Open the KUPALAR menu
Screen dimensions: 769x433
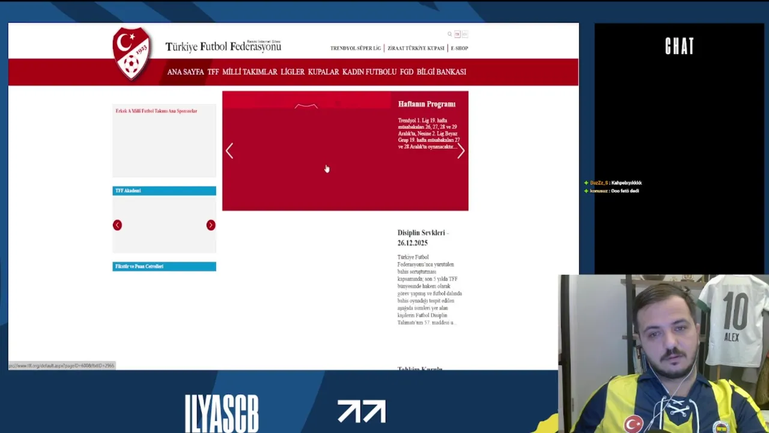tap(323, 72)
